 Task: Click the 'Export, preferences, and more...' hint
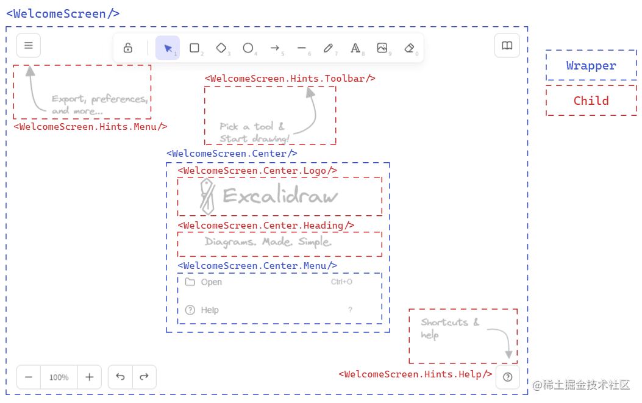99,104
